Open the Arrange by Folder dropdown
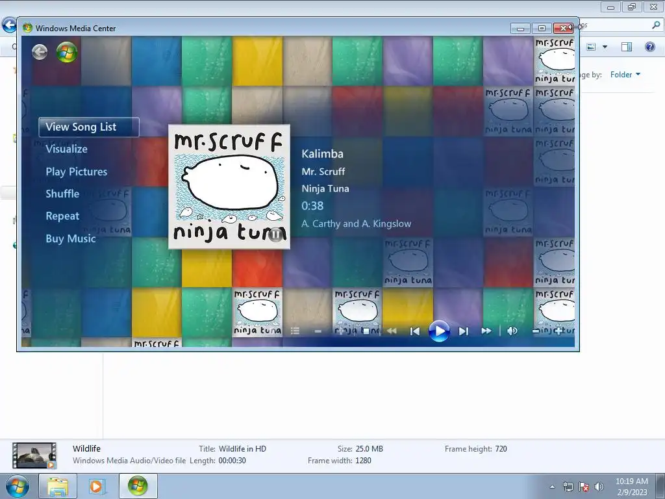Screen dimensions: 665x499 pyautogui.click(x=625, y=75)
